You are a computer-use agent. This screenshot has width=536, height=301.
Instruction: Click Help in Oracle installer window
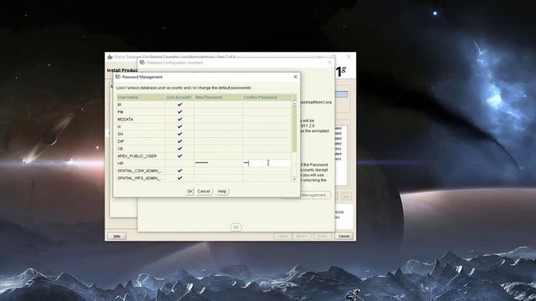click(117, 236)
